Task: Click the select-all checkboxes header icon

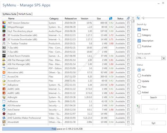Action: pos(128,19)
